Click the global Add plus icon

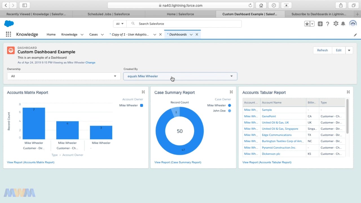click(320, 24)
